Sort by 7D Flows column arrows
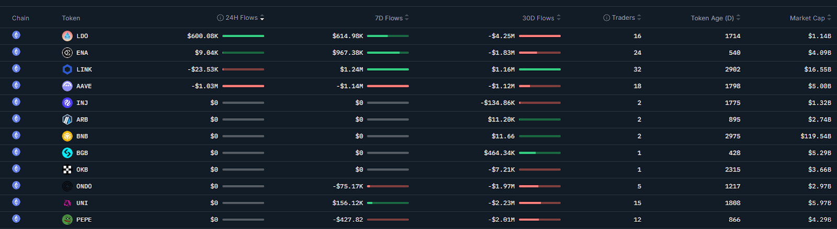Image resolution: width=837 pixels, height=229 pixels. click(406, 18)
